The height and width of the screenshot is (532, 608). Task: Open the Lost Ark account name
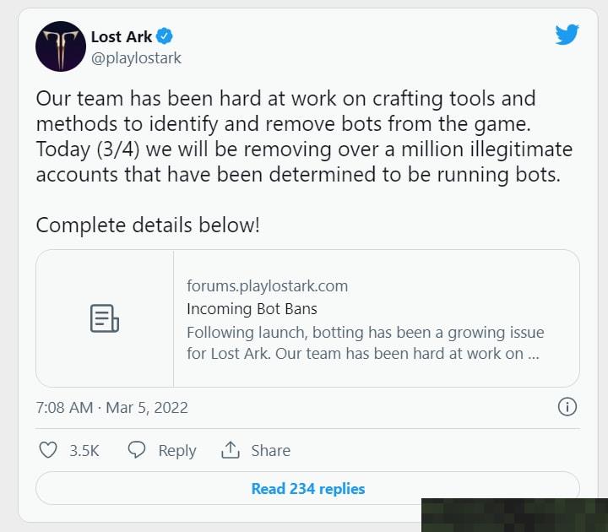122,37
